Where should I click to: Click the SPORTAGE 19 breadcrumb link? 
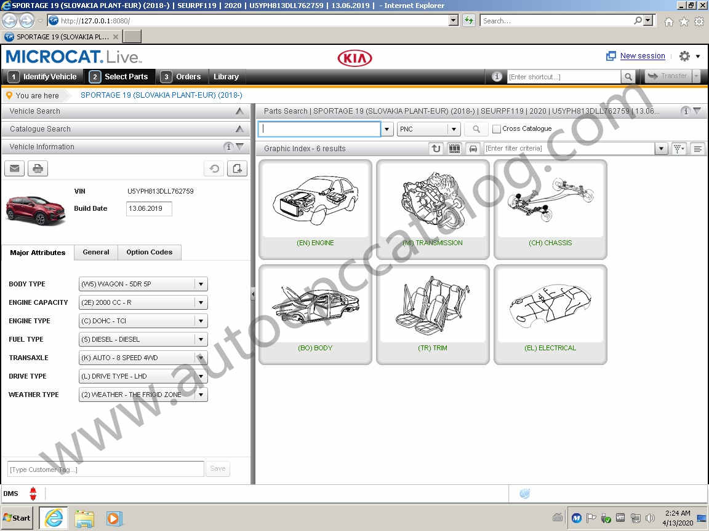[x=161, y=95]
